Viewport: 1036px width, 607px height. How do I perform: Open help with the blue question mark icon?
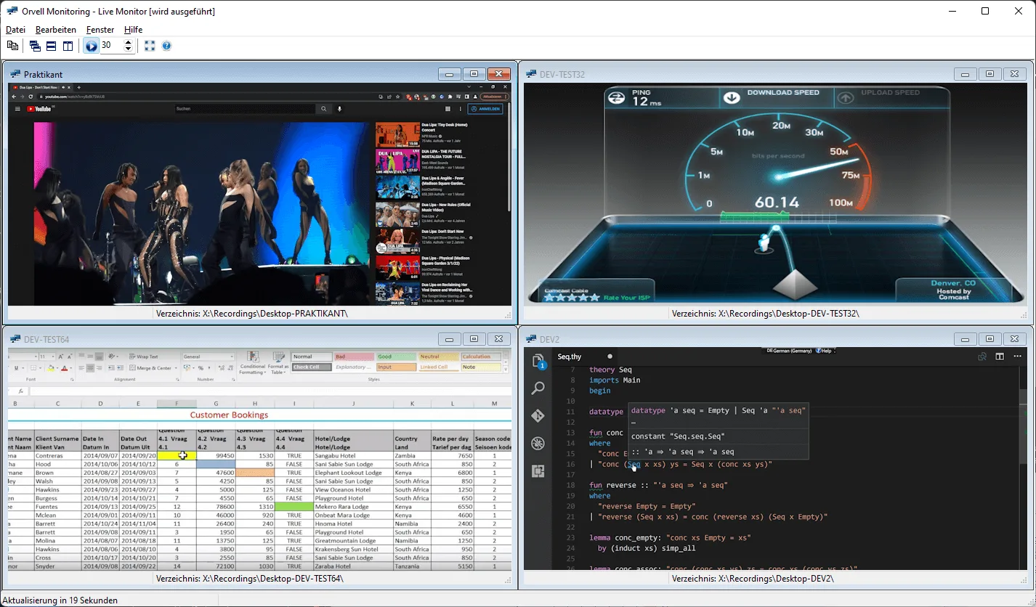click(166, 46)
